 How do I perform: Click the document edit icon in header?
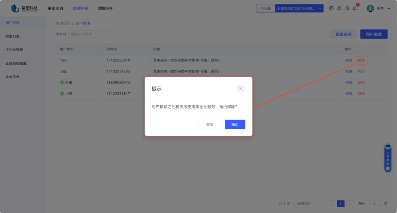[347, 8]
